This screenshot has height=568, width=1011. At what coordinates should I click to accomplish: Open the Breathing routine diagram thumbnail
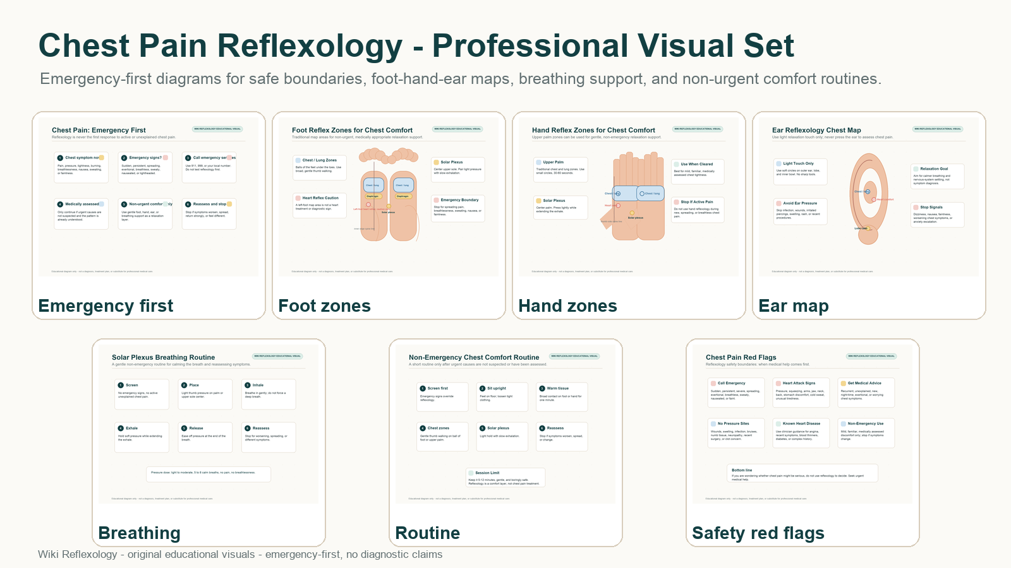(209, 424)
